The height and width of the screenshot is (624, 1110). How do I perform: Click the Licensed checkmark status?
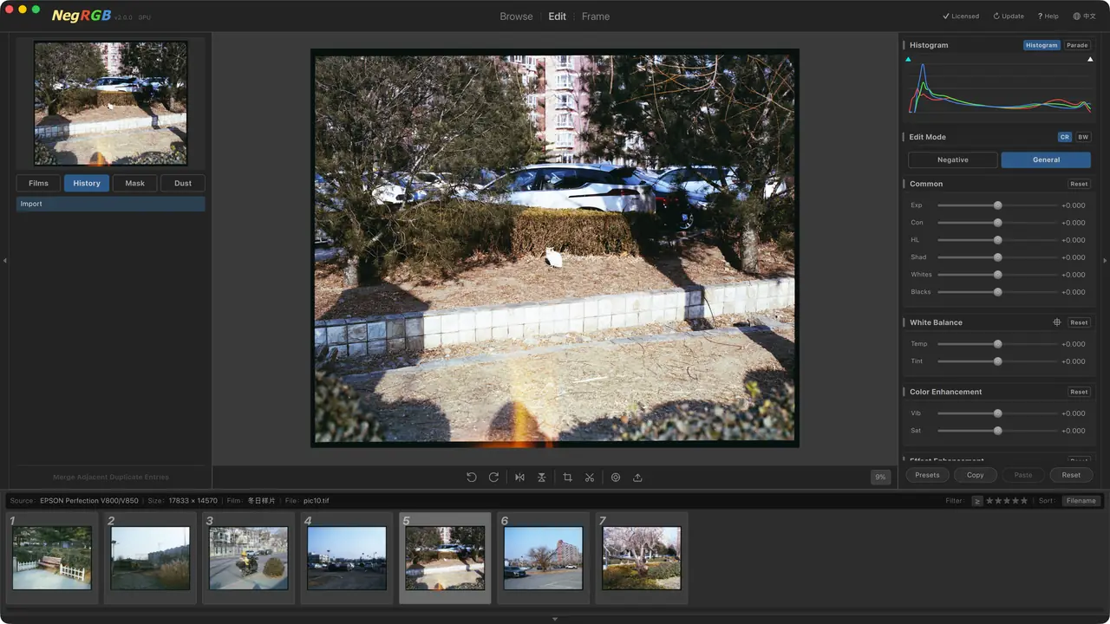tap(961, 16)
